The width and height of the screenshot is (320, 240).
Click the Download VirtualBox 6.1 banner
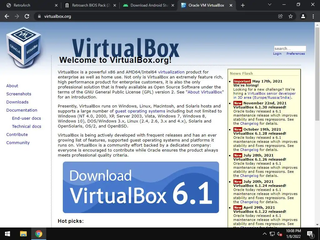pos(141,187)
